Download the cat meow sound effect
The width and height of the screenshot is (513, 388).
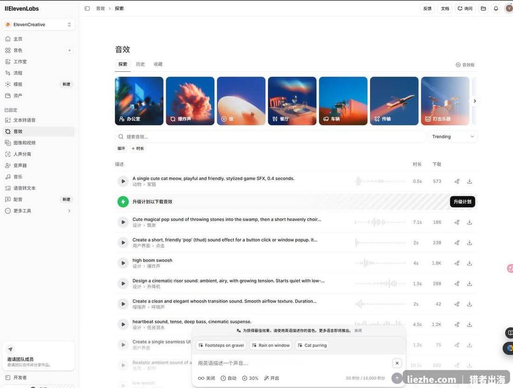tap(470, 181)
